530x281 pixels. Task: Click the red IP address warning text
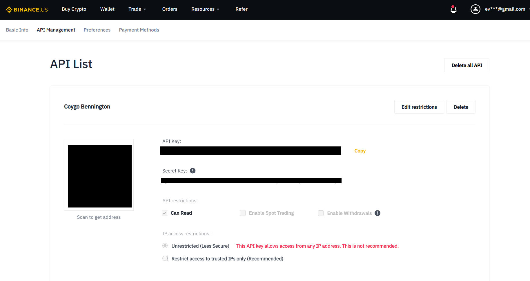coord(317,246)
